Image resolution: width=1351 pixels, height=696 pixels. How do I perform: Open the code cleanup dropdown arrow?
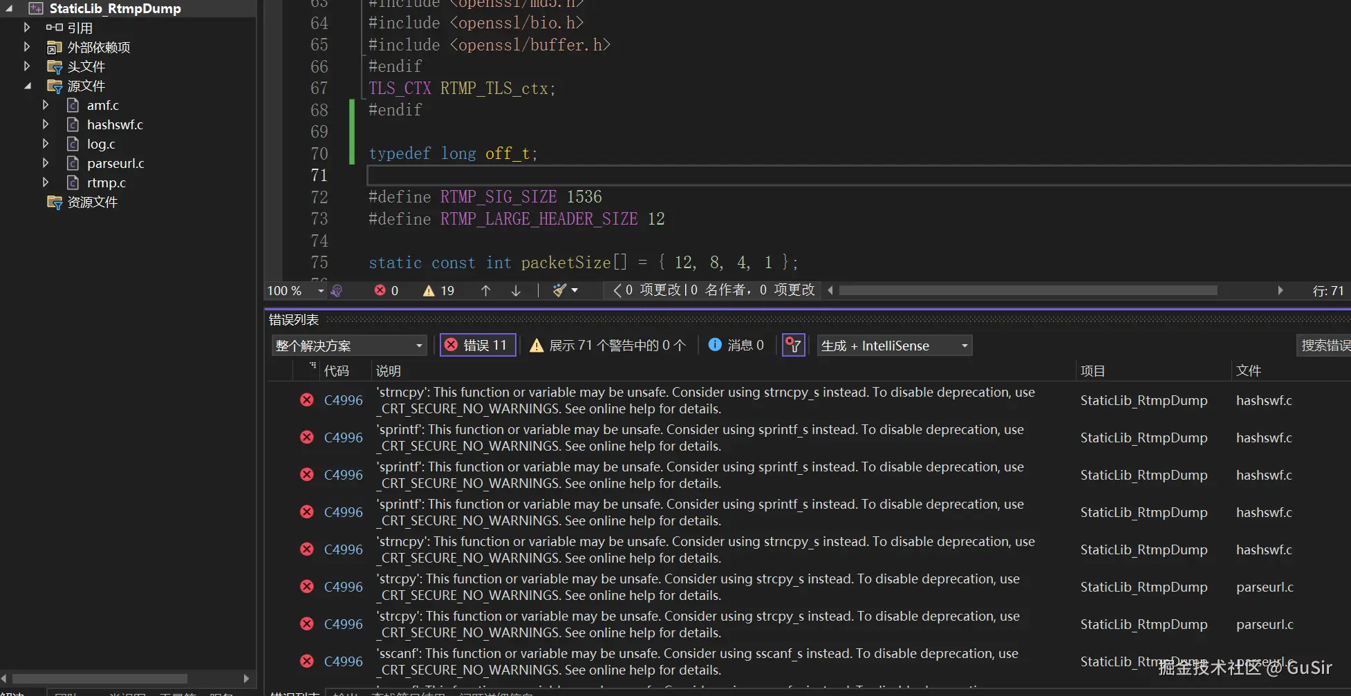pyautogui.click(x=575, y=291)
